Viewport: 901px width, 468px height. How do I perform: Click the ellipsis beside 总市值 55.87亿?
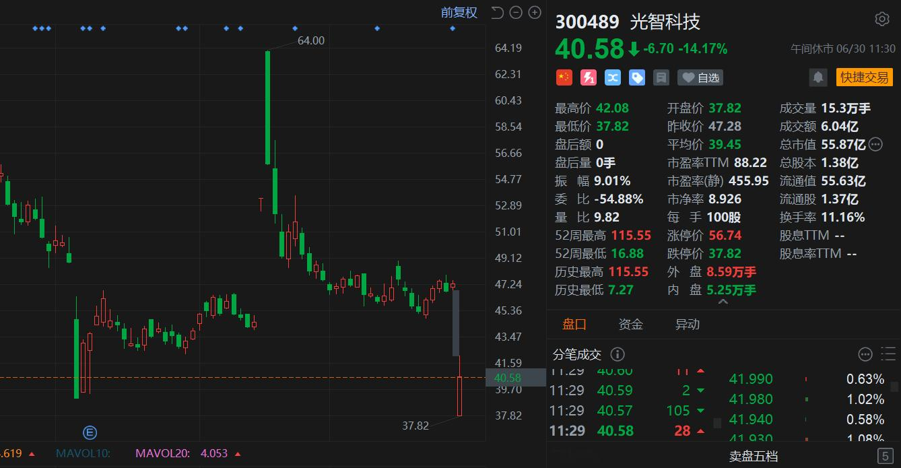(x=875, y=144)
